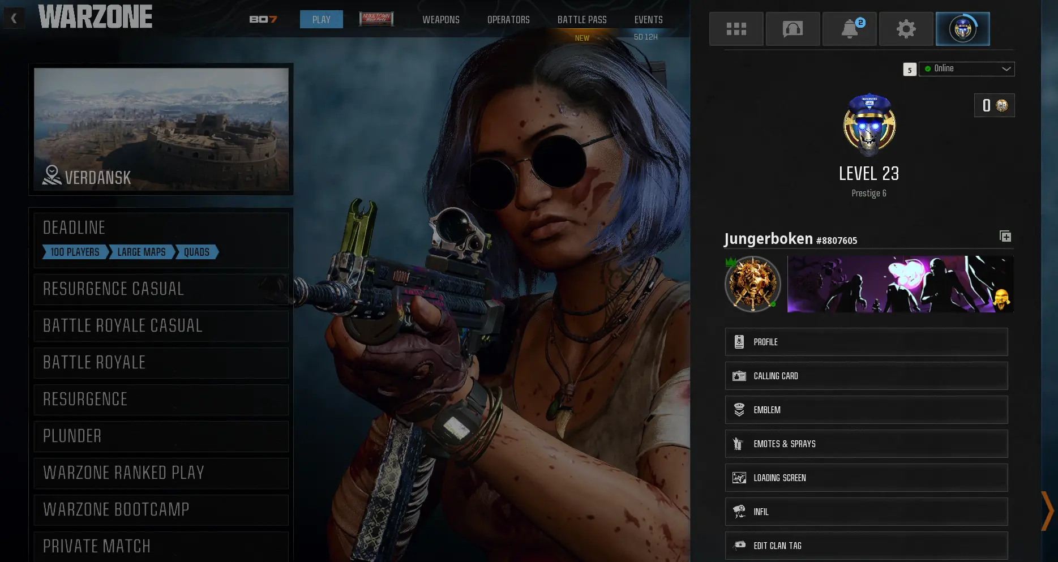Click the purple calling card banner
Screen dimensions: 1058x562
point(900,284)
